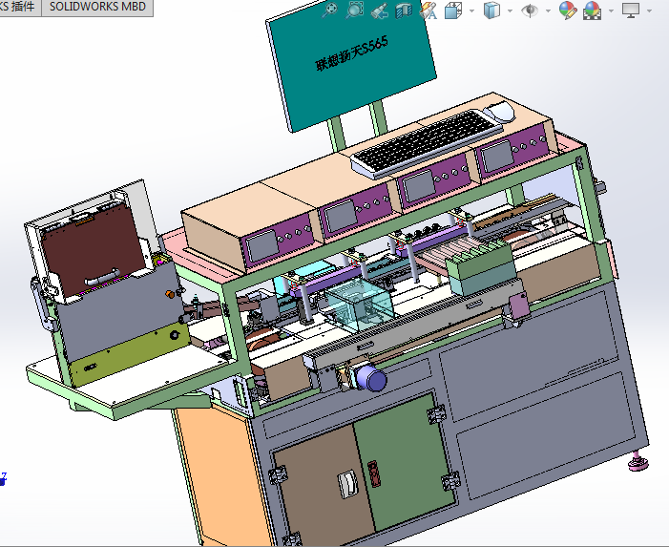Click the Display Style cube icon

point(491,11)
